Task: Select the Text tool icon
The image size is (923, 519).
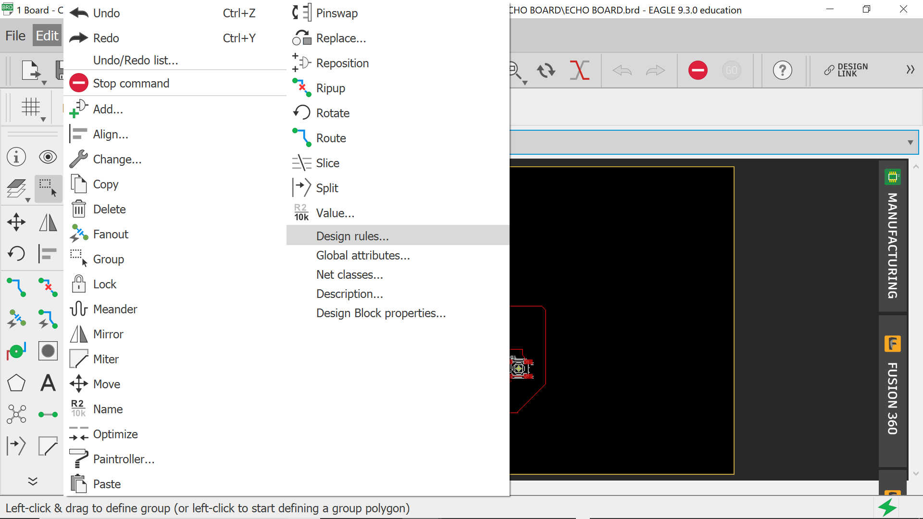Action: click(x=48, y=383)
